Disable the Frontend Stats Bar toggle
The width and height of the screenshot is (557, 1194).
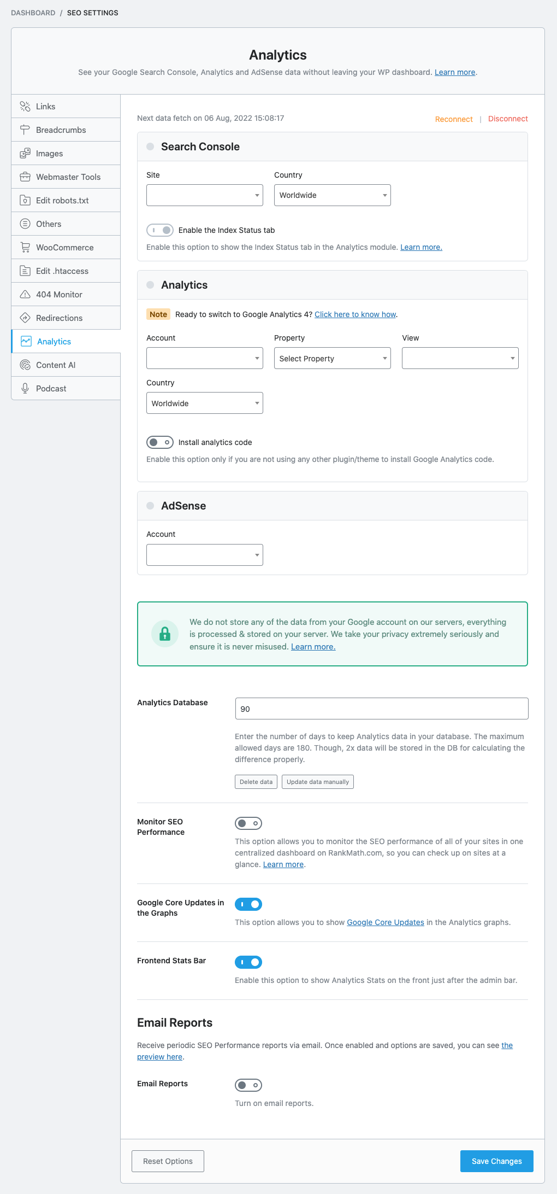coord(248,962)
